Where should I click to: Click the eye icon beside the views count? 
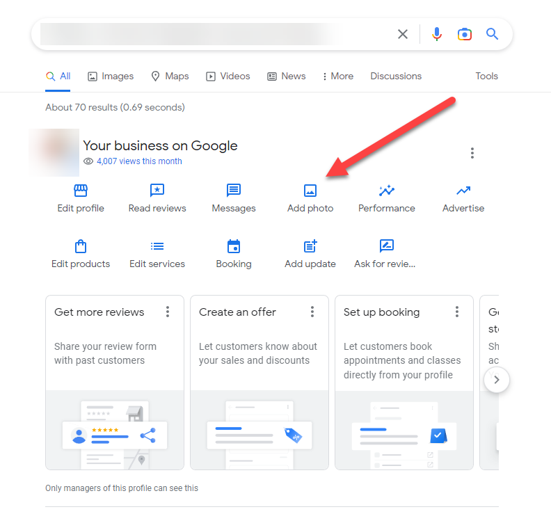[88, 161]
